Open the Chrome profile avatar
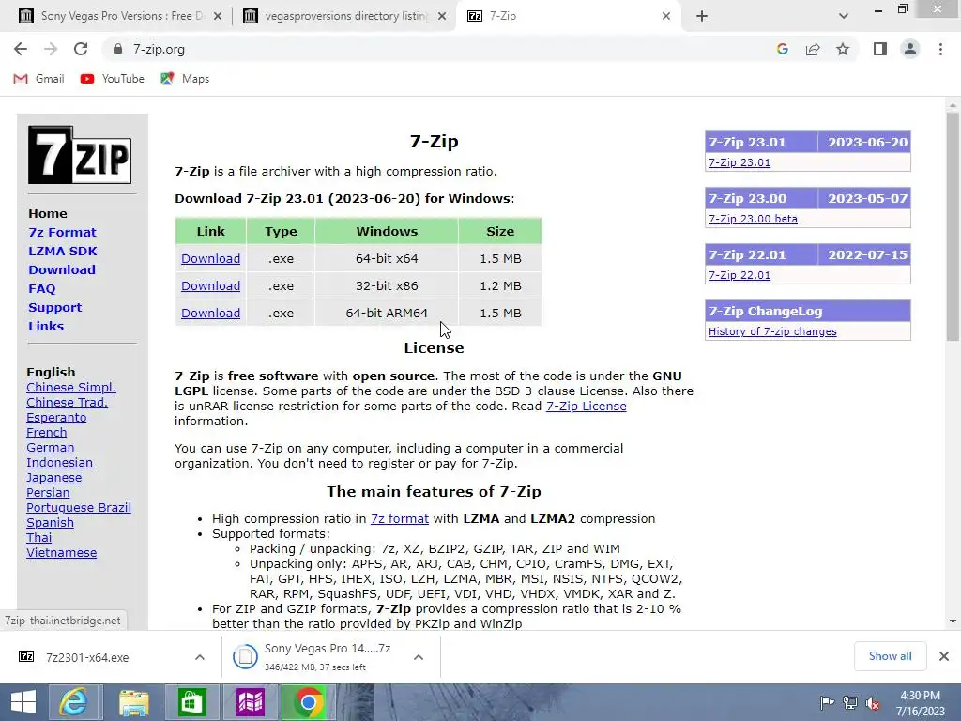961x721 pixels. click(x=910, y=49)
